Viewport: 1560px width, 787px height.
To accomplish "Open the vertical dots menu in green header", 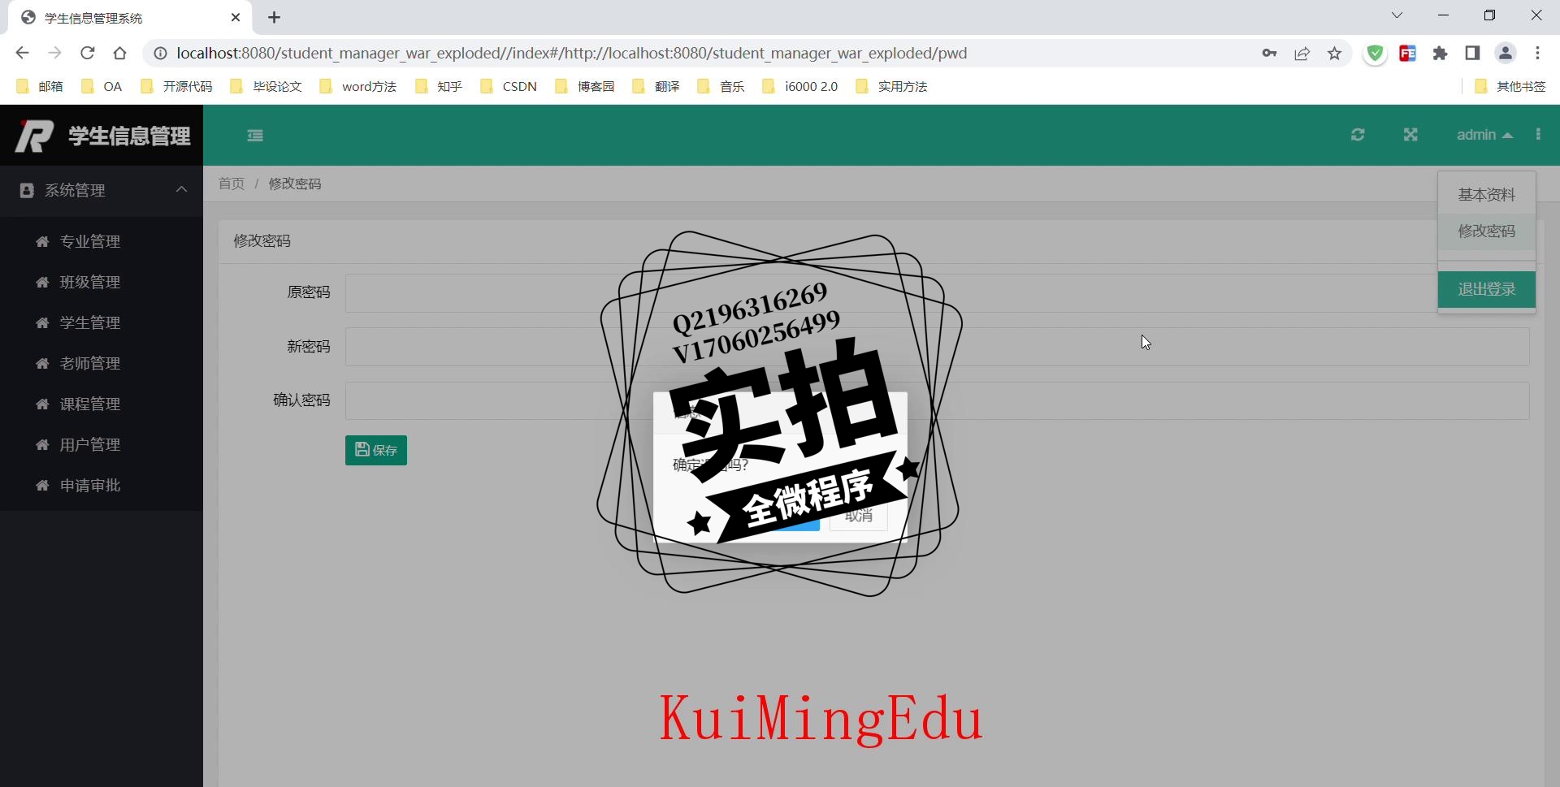I will 1538,135.
